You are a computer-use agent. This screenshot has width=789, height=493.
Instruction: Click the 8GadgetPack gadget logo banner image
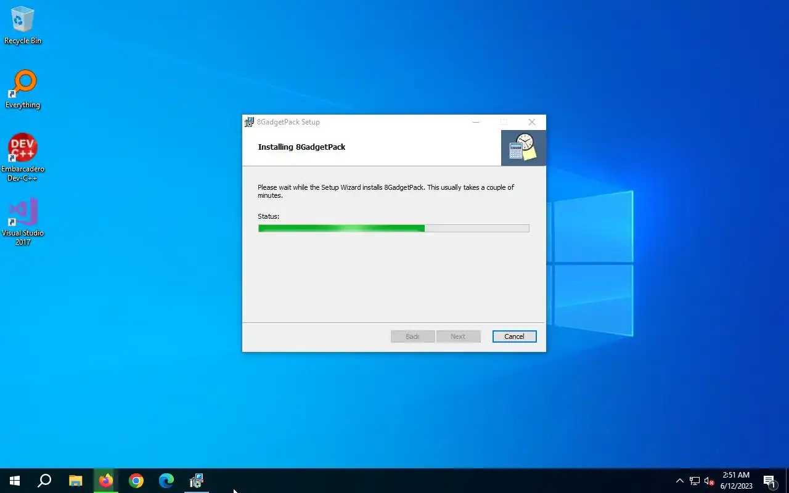(523, 148)
